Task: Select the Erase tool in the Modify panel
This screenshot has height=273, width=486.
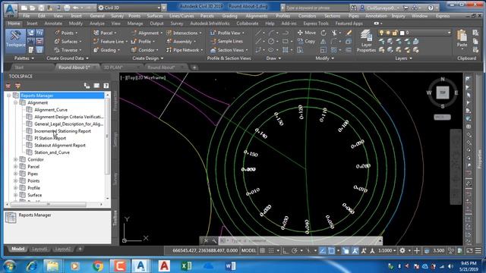Action: point(349,33)
